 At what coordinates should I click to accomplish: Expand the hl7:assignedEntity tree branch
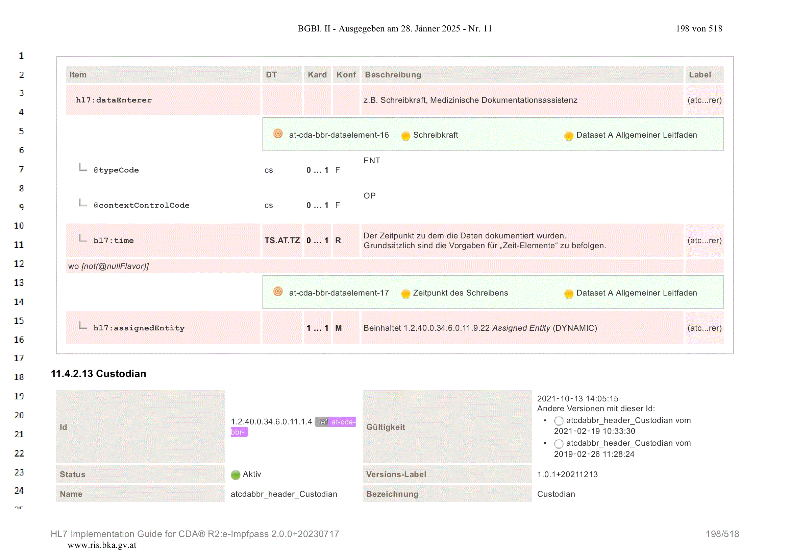point(83,325)
